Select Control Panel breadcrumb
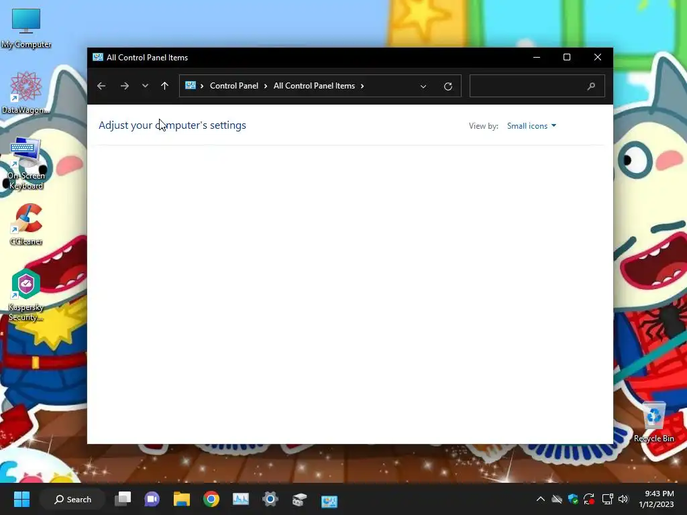687x515 pixels. [x=234, y=86]
